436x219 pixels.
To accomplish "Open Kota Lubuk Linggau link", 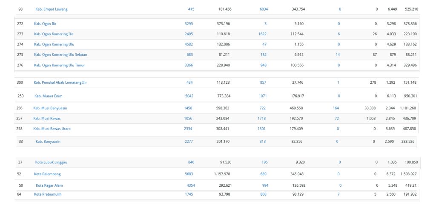I will pos(51,162).
